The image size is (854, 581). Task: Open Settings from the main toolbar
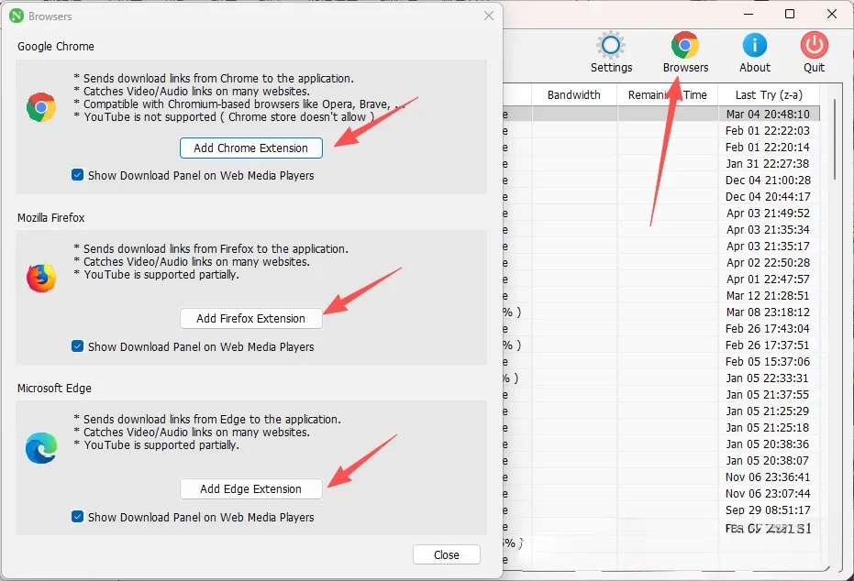pos(611,52)
